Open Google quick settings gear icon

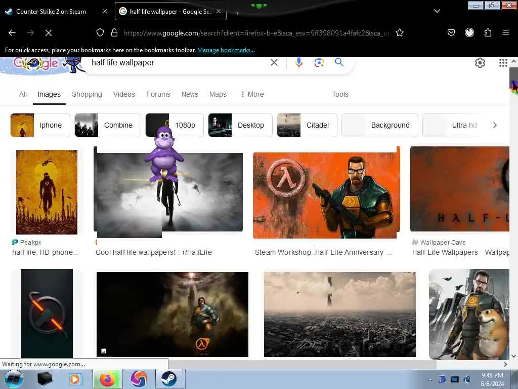pos(480,62)
